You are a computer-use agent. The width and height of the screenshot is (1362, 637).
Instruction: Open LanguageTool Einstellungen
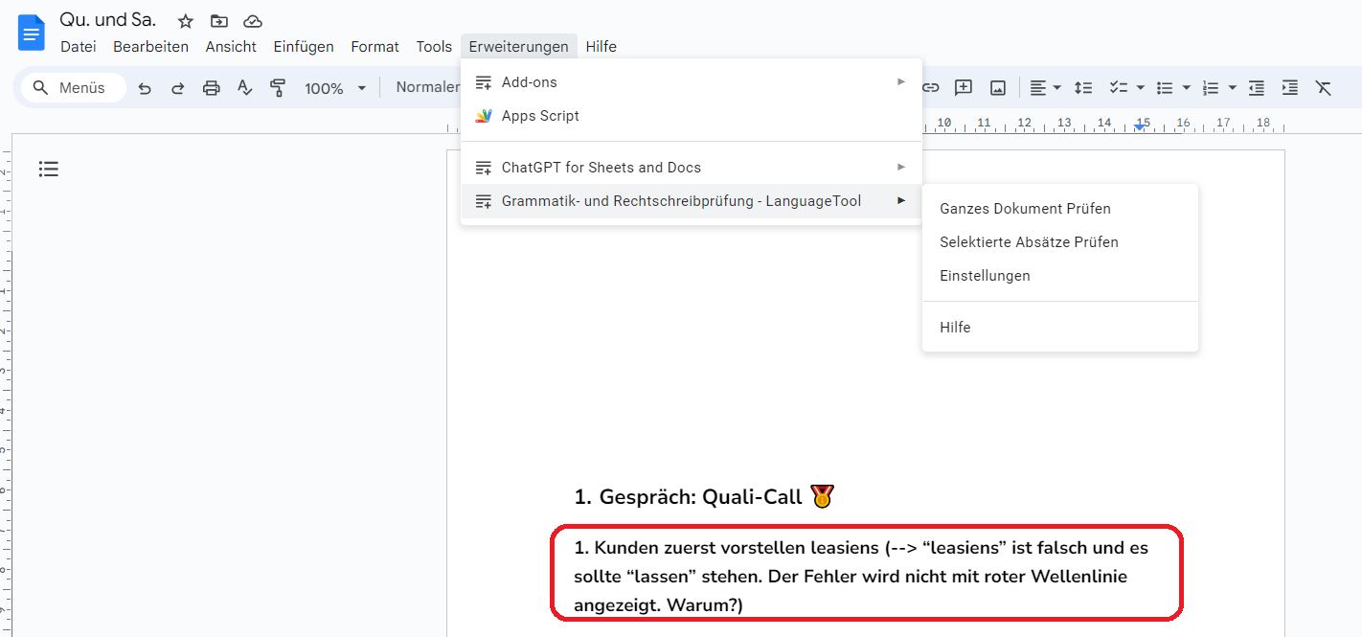1060,276
